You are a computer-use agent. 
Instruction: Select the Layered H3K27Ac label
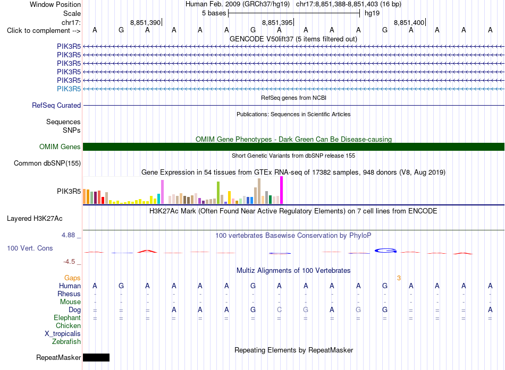pos(35,219)
